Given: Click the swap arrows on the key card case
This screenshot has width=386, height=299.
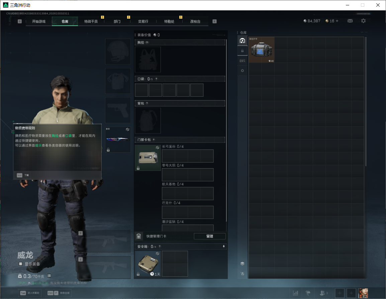Looking at the screenshot, I should click(x=158, y=147).
